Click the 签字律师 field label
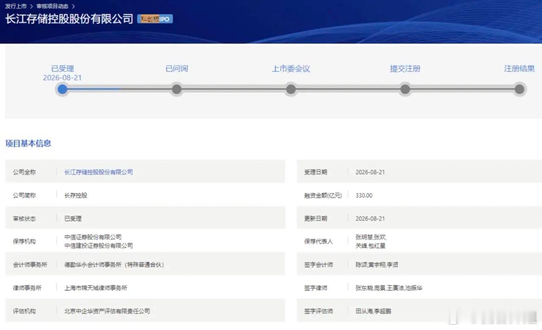542x330 pixels. [315, 287]
